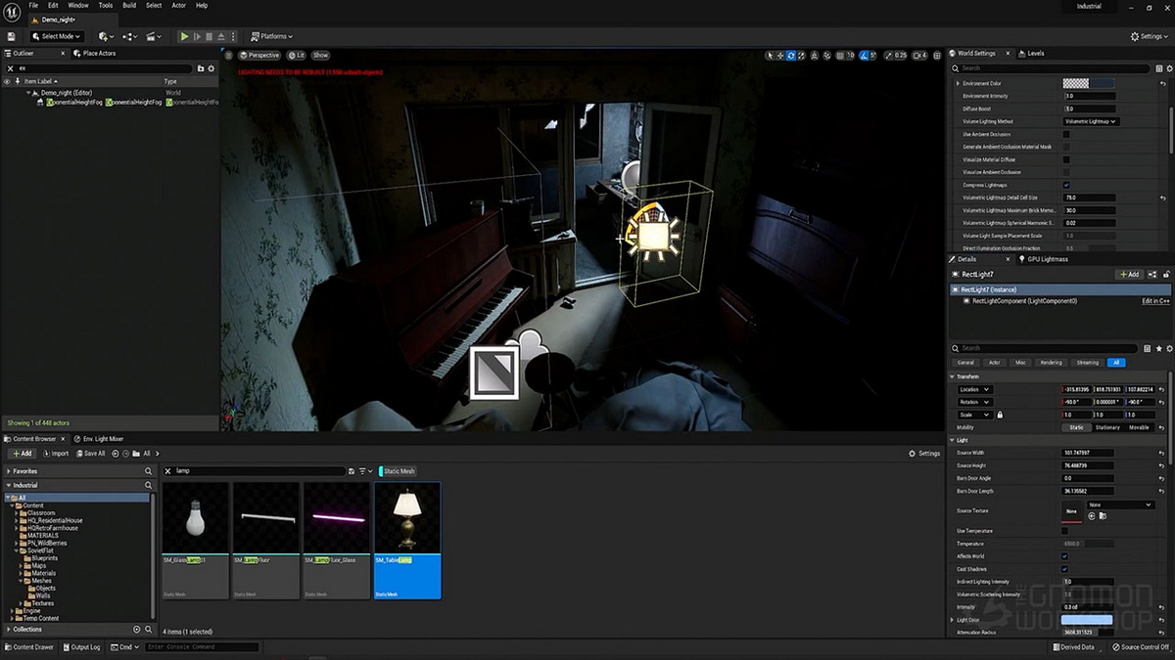Open the Volume Lighting Method dropdown
The width and height of the screenshot is (1175, 660).
[x=1091, y=121]
